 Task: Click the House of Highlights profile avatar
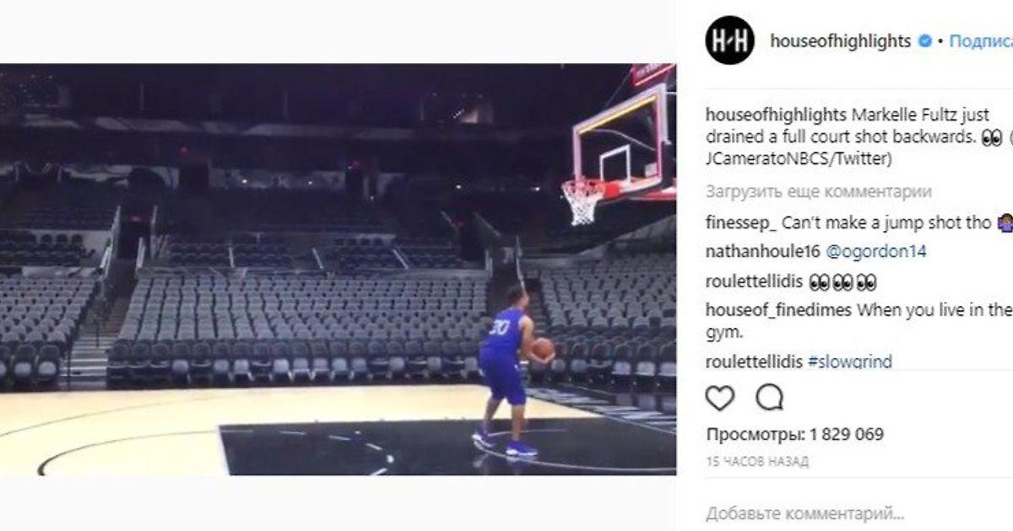click(729, 40)
